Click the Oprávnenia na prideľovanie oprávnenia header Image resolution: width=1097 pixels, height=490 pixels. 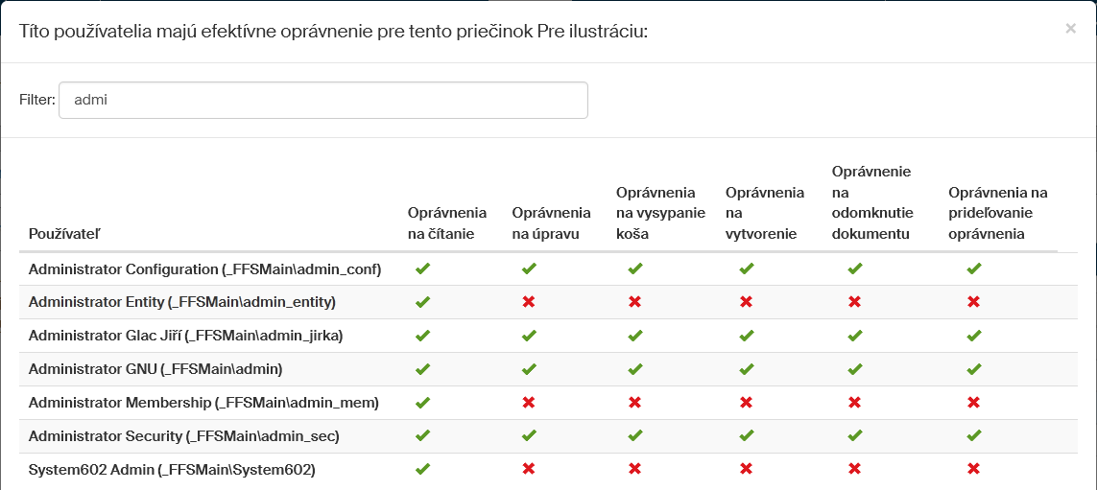(998, 213)
